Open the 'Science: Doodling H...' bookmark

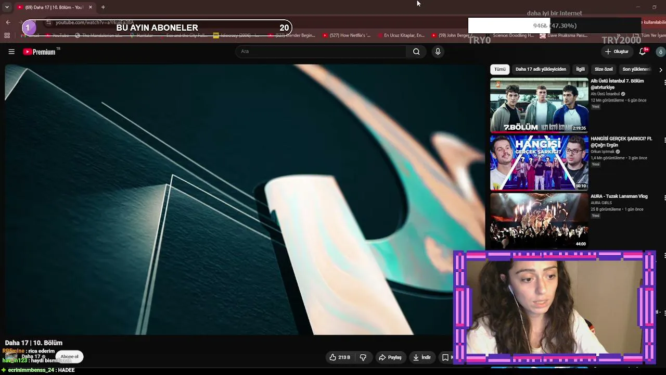click(509, 35)
